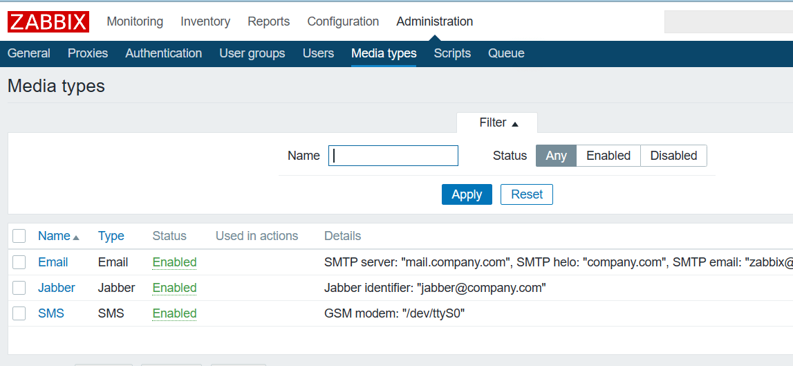Toggle Enabled status for Email
The image size is (793, 366).
pyautogui.click(x=174, y=262)
